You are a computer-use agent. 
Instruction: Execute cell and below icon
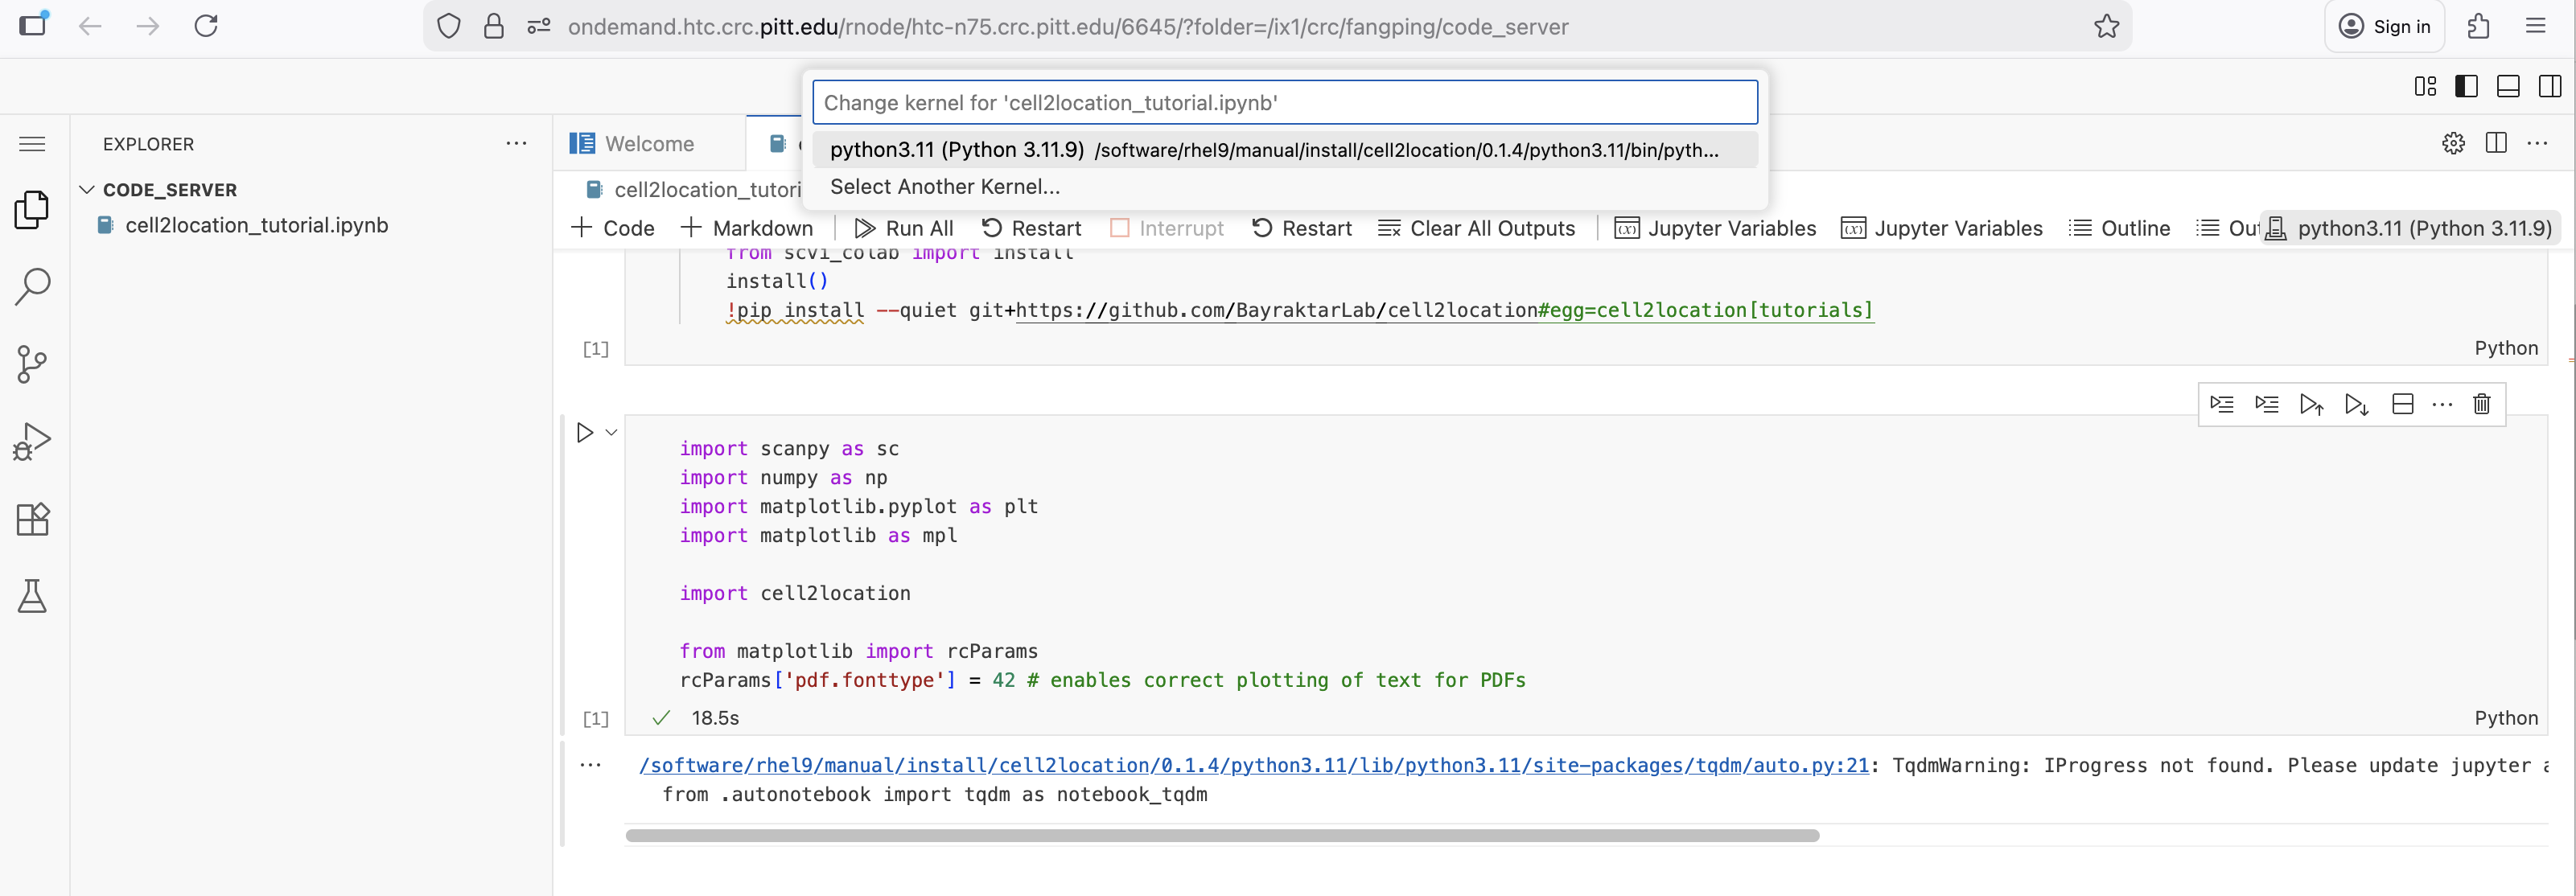pyautogui.click(x=2356, y=404)
